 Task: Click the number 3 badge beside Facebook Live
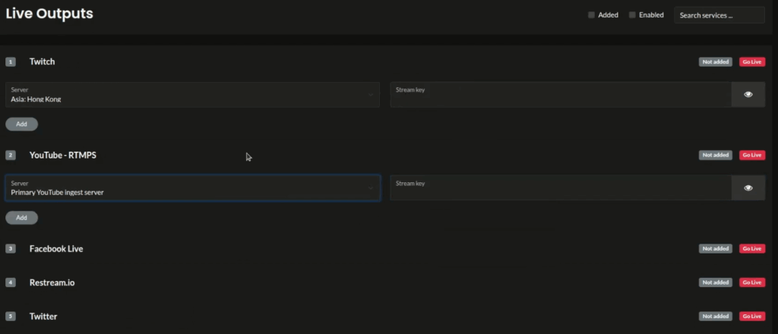(11, 249)
